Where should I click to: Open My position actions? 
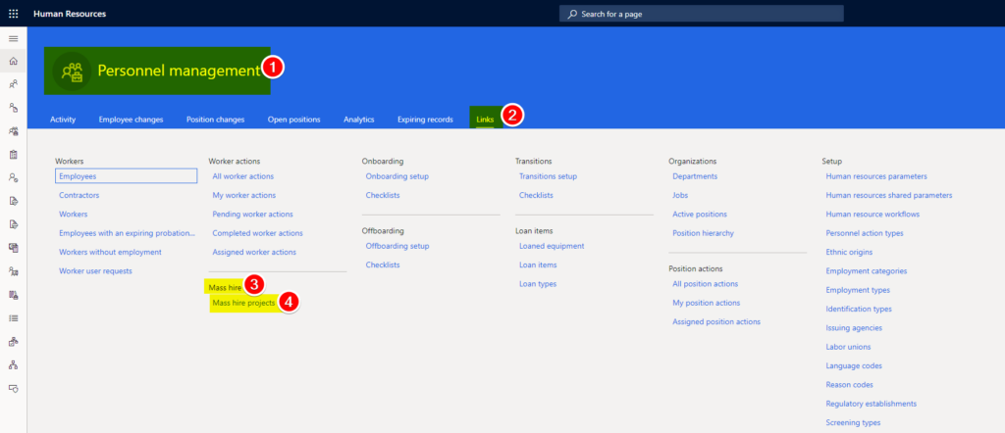click(707, 303)
